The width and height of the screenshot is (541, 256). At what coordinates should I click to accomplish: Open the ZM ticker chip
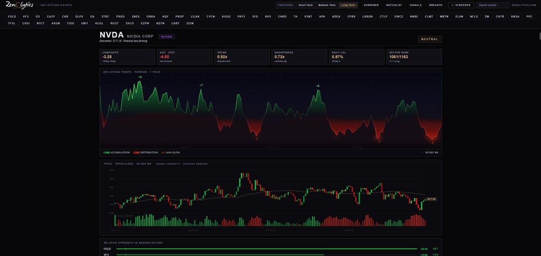click(x=487, y=17)
